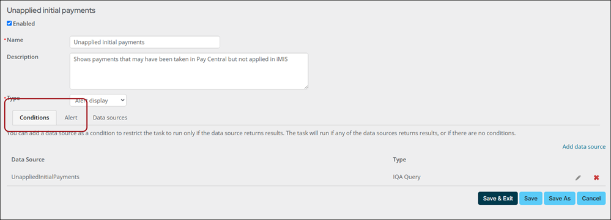The height and width of the screenshot is (220, 611).
Task: Click the Data Source column header
Action: tap(28, 160)
